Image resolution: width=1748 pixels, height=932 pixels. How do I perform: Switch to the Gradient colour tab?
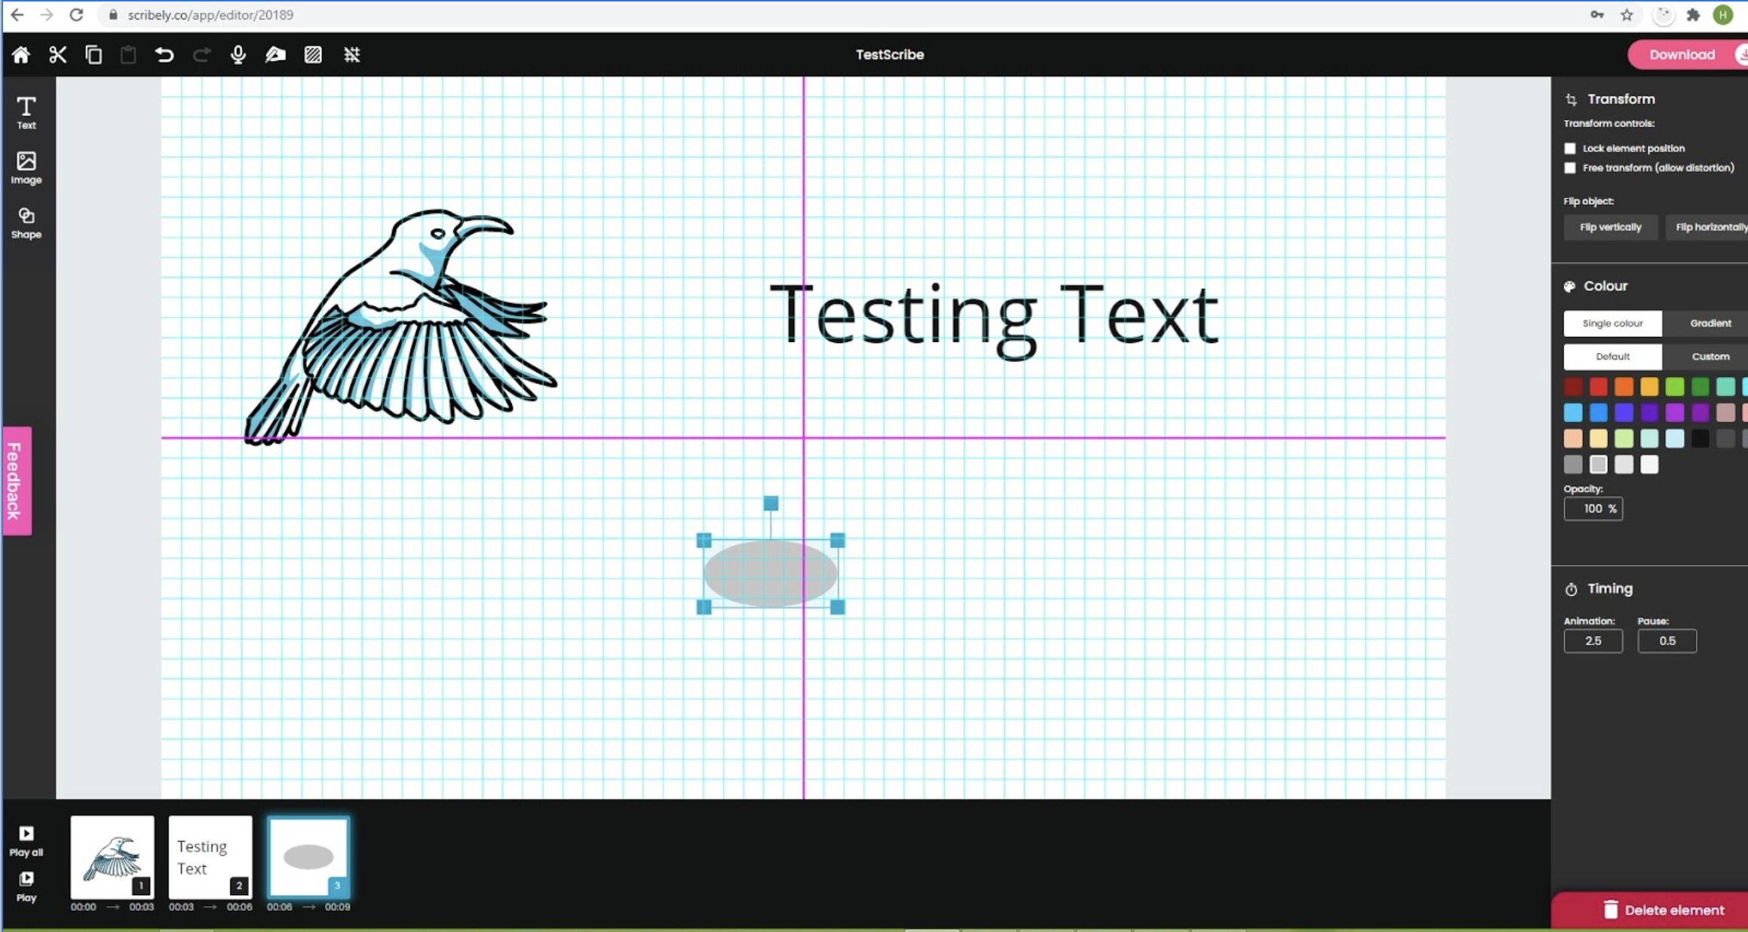click(x=1710, y=323)
